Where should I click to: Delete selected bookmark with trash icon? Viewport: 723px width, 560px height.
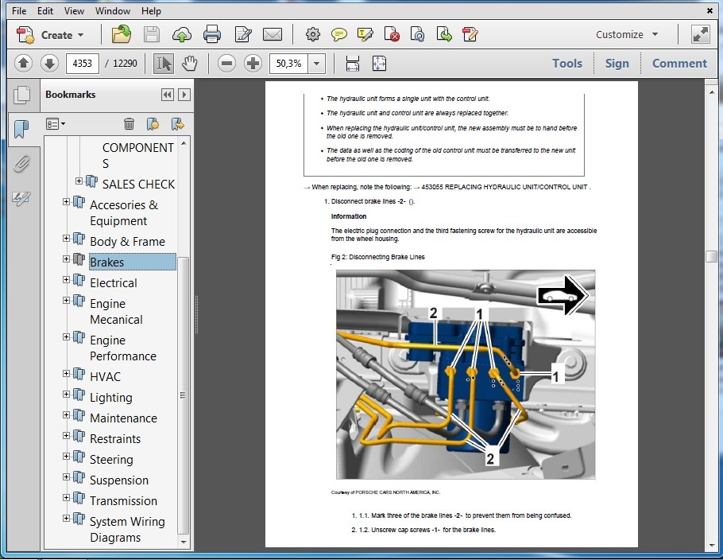pos(129,124)
